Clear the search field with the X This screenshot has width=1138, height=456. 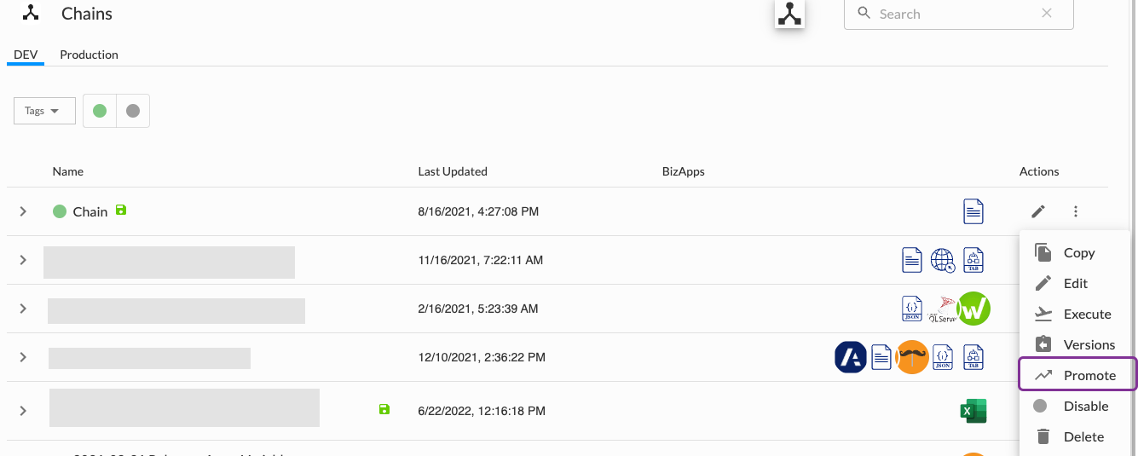click(x=1047, y=14)
